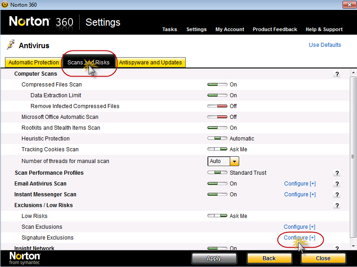
Task: Open My Account menu
Action: tap(230, 29)
